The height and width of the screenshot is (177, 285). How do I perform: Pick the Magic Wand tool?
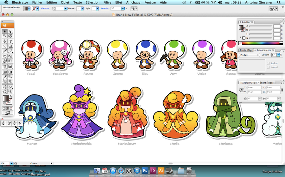point(4,36)
